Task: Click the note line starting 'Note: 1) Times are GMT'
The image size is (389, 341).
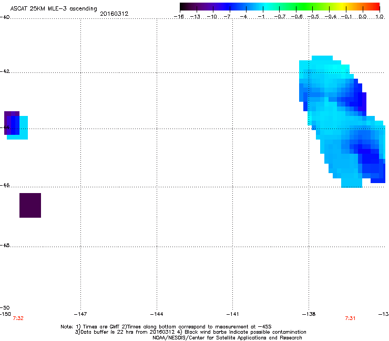Action: coord(166,327)
